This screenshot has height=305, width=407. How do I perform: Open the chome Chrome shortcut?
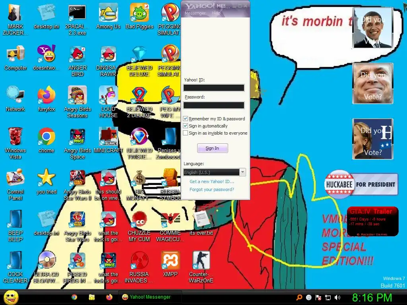click(46, 140)
